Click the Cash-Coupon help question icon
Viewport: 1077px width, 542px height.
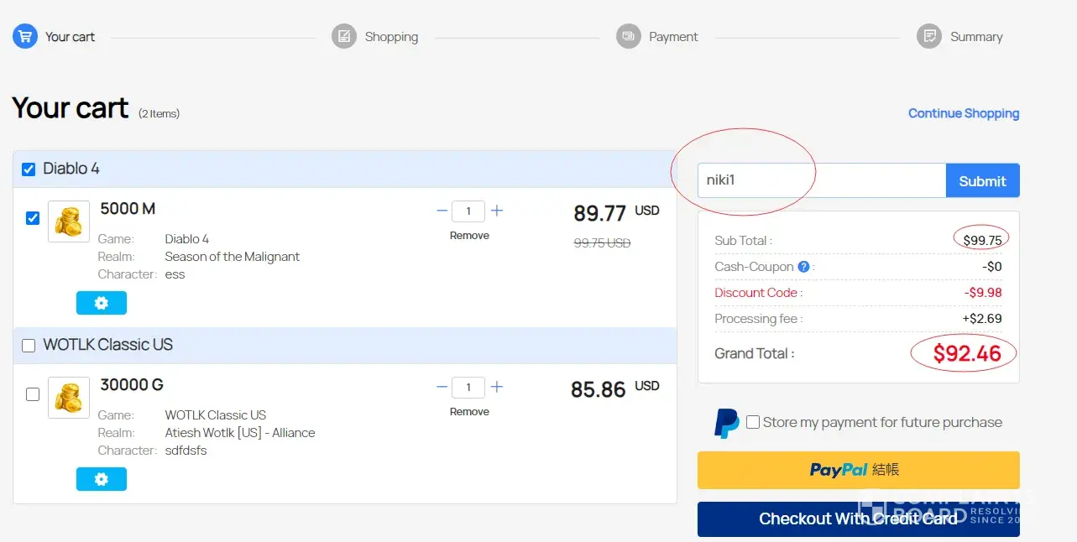[803, 267]
